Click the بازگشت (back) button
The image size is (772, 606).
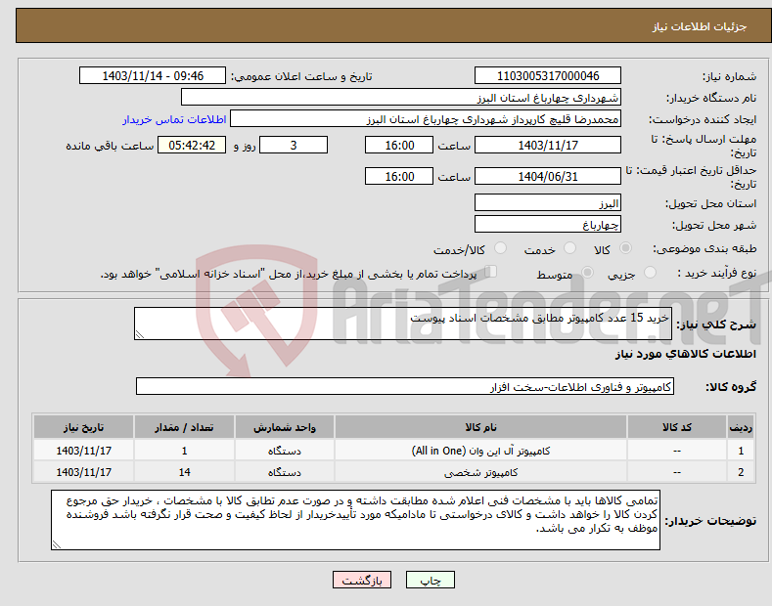point(362,580)
